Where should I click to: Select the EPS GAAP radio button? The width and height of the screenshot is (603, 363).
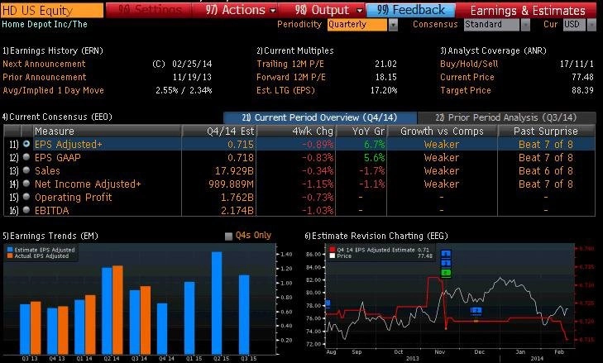[26, 157]
